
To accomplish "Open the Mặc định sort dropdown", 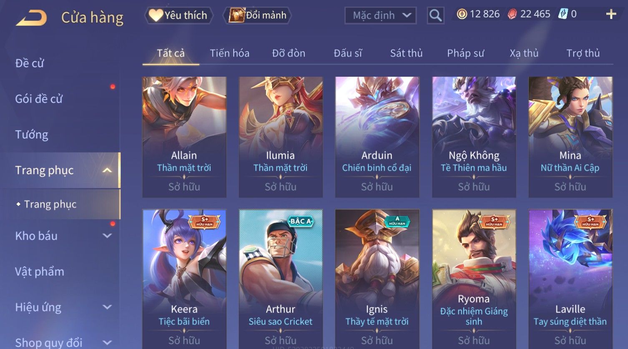I will click(380, 15).
